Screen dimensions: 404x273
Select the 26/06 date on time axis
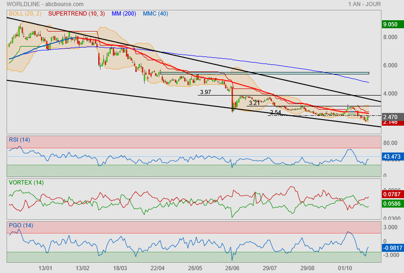(233, 268)
